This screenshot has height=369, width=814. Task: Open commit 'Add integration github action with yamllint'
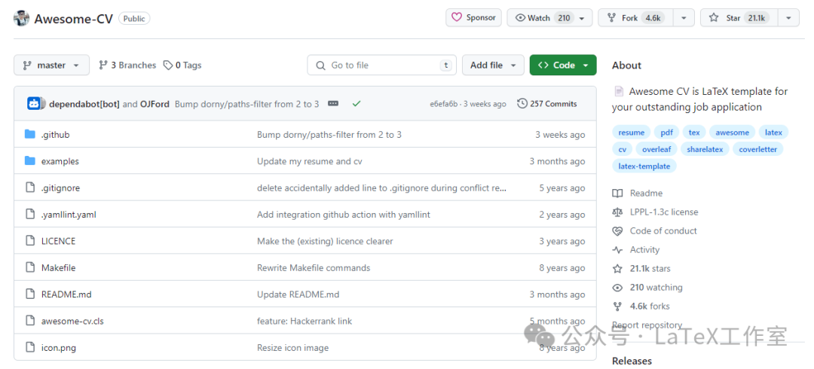[344, 215]
